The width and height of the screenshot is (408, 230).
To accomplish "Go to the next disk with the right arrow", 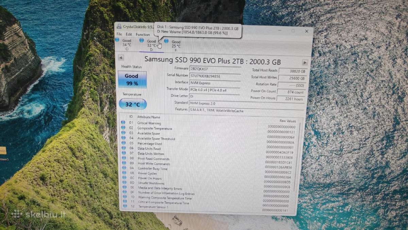I will click(x=305, y=62).
